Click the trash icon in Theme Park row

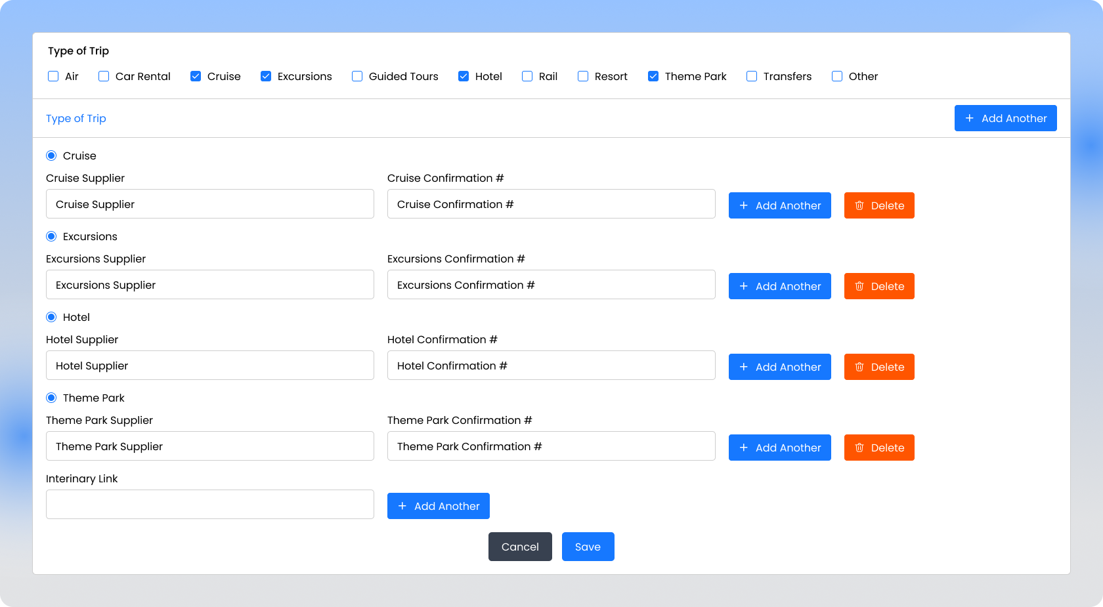point(859,448)
